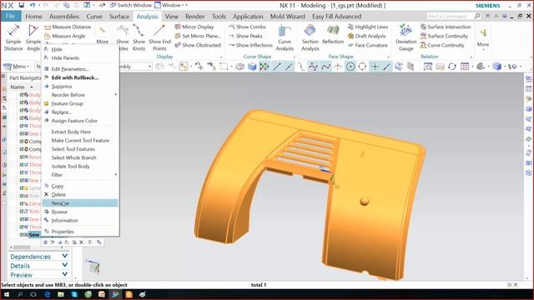Switch to the Assemblies ribbon tab

pos(64,17)
